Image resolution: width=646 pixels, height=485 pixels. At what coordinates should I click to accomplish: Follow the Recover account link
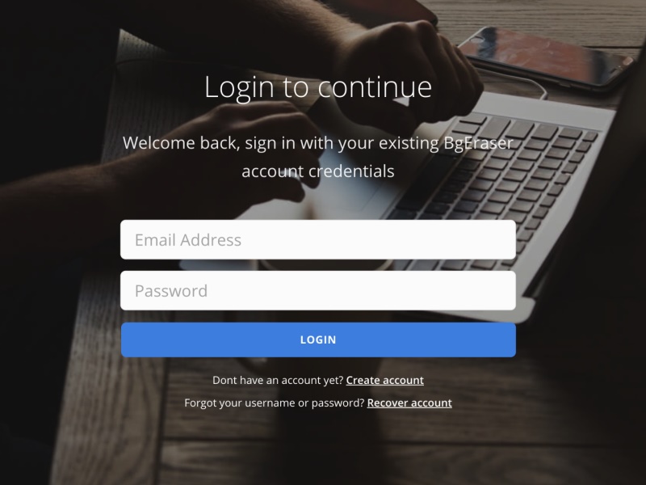[x=409, y=403]
